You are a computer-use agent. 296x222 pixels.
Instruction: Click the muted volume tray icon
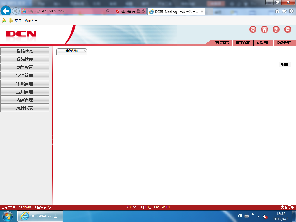(265, 217)
